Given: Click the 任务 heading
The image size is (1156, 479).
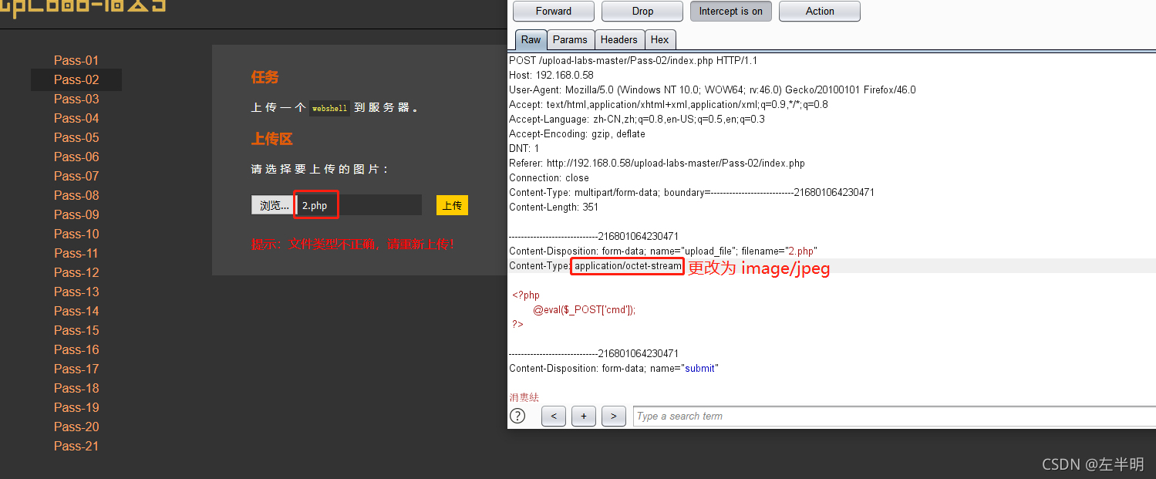Looking at the screenshot, I should pyautogui.click(x=265, y=77).
